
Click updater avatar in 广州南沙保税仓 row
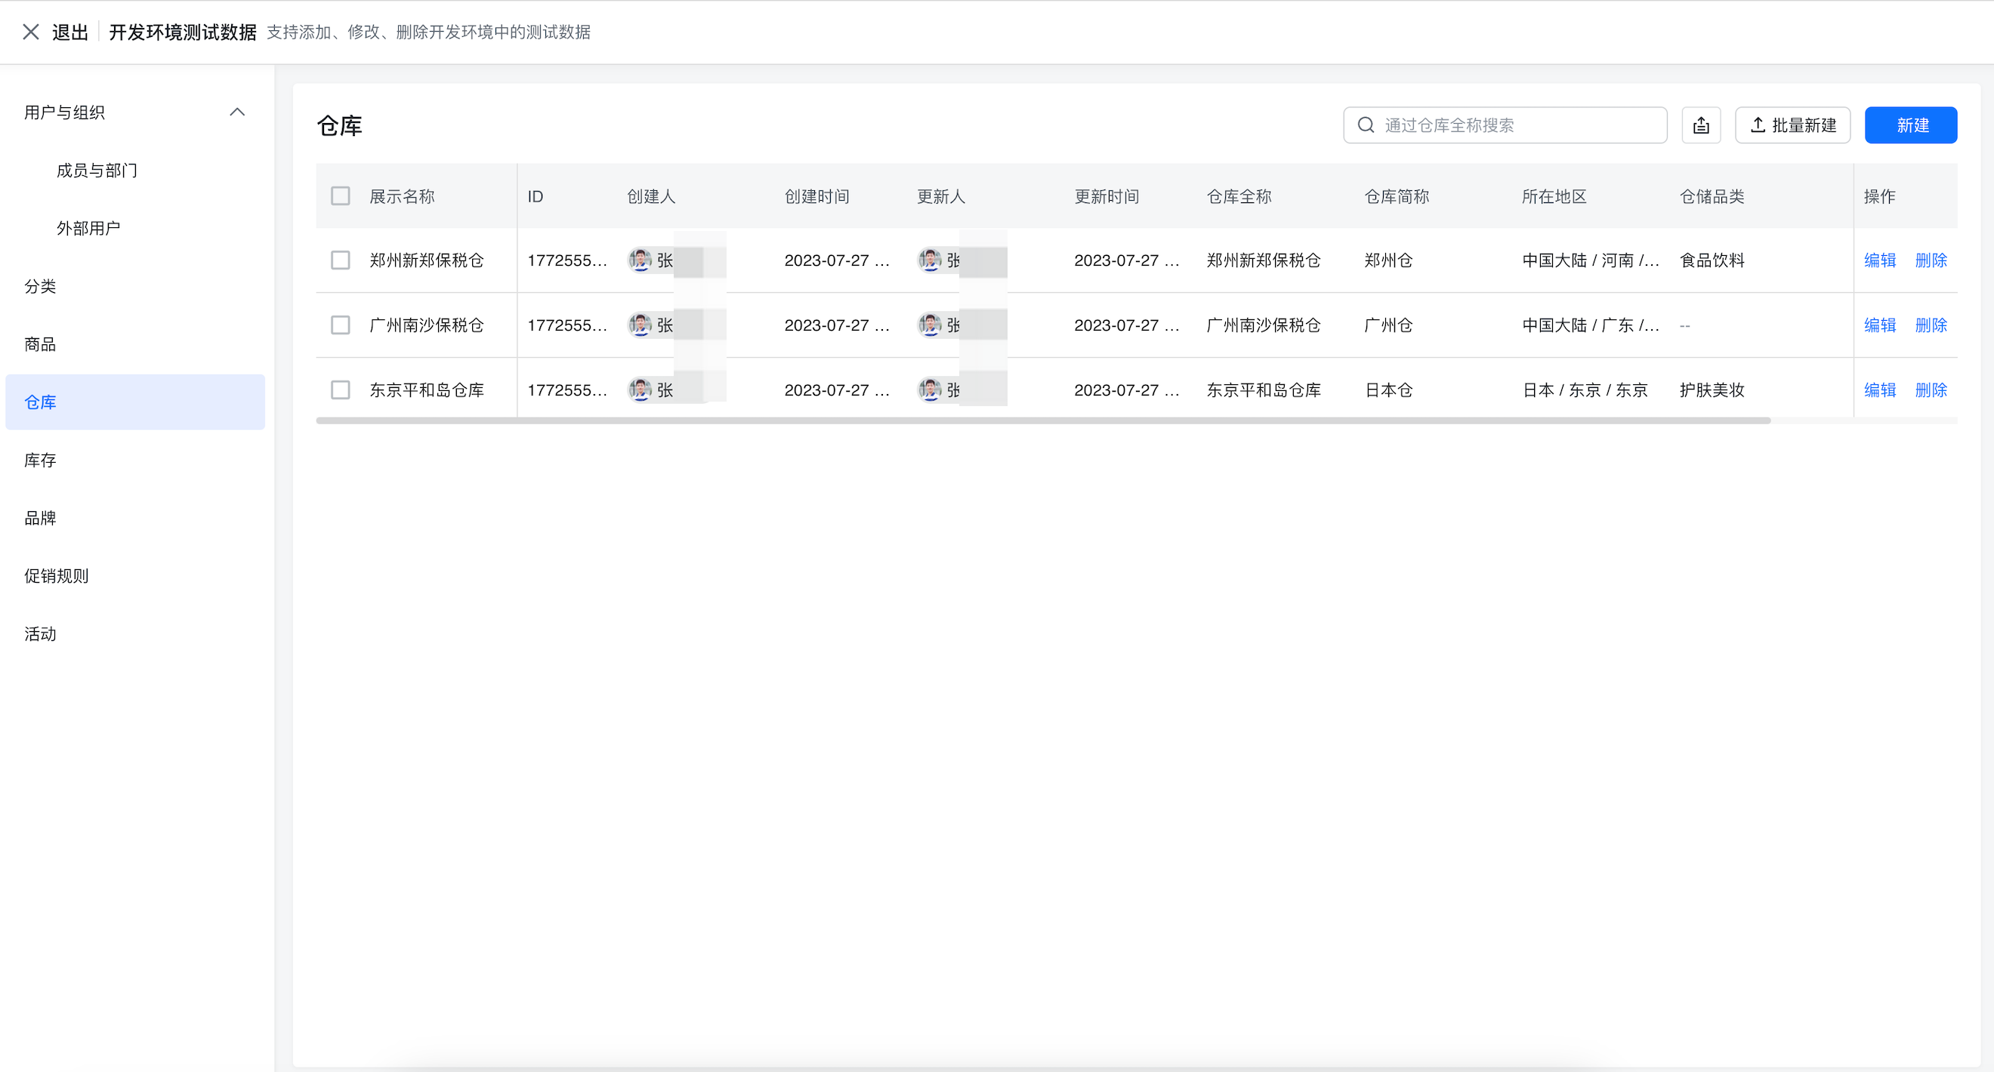coord(930,325)
